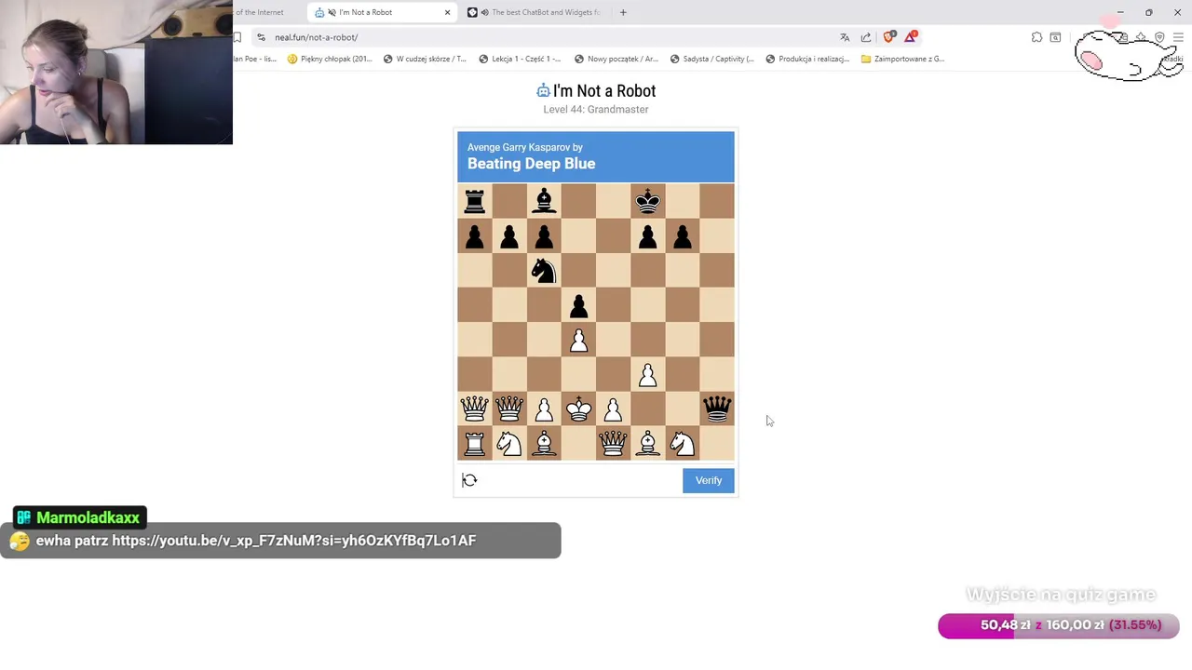Open the 'Produkcja i realizacj...' bookmark
The height and width of the screenshot is (670, 1192).
pyautogui.click(x=806, y=59)
